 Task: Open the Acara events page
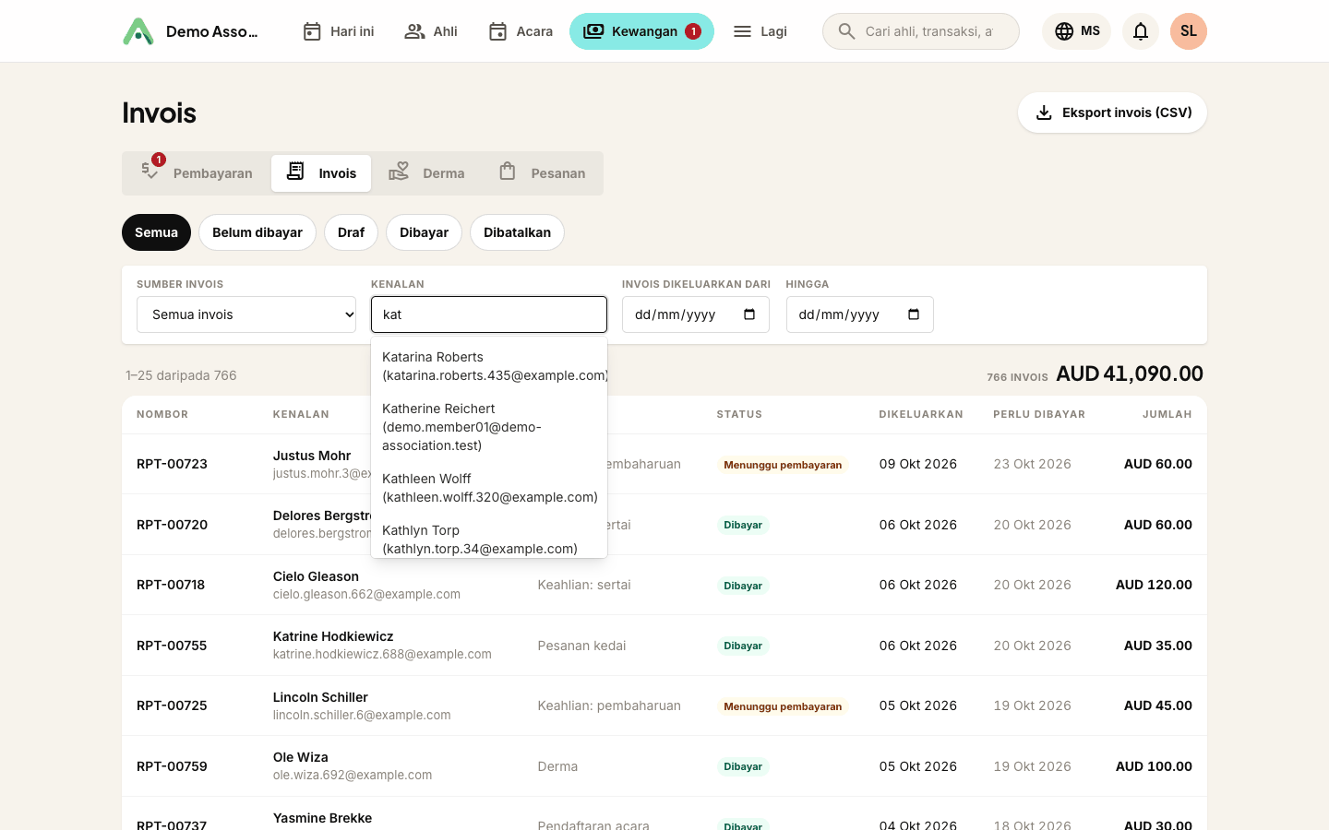click(x=521, y=31)
